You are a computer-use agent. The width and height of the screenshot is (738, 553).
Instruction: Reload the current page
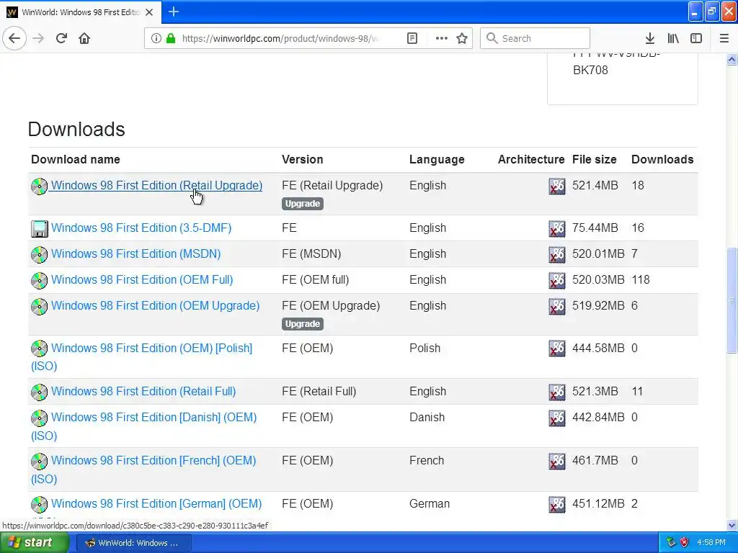pyautogui.click(x=62, y=38)
